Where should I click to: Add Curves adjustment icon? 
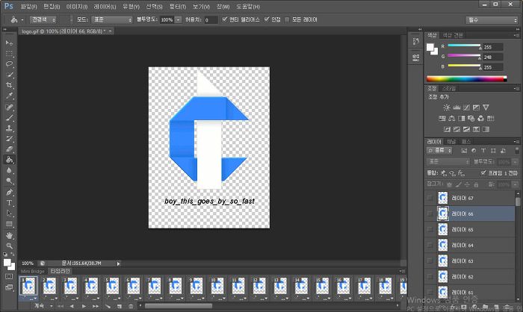click(466, 107)
